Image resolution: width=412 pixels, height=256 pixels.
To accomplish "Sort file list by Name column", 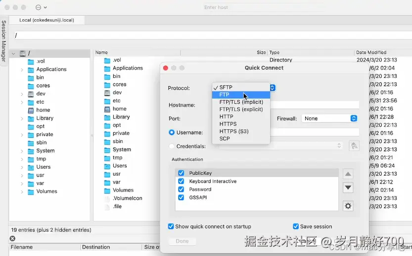I will pyautogui.click(x=137, y=52).
